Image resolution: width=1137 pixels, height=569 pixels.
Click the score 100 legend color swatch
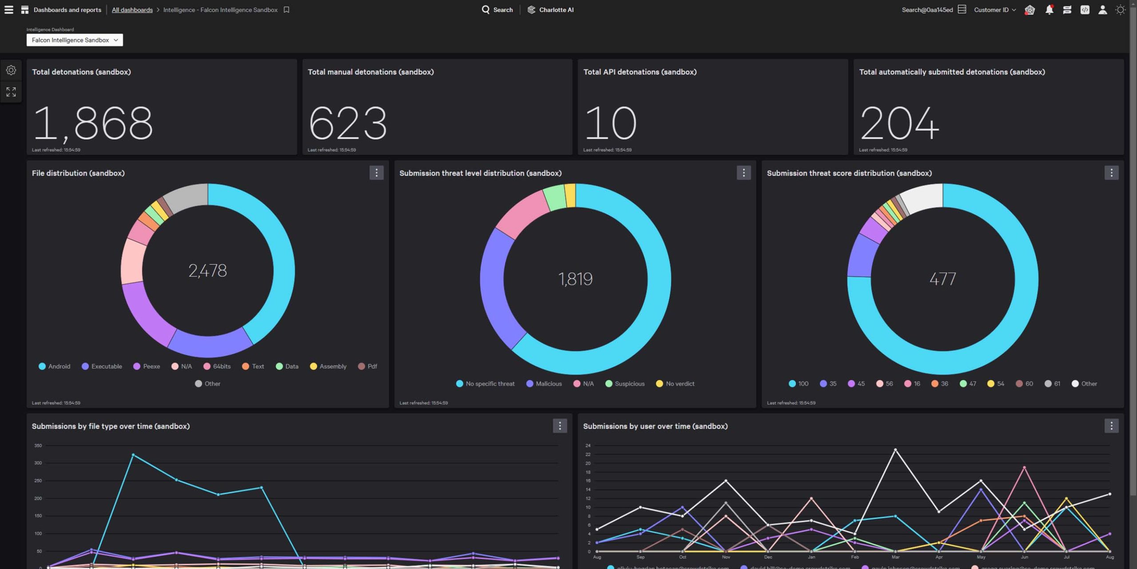[792, 383]
